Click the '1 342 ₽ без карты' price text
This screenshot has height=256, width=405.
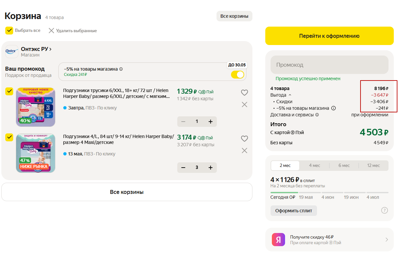[x=195, y=99]
